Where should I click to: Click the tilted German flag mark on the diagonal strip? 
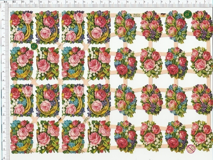coord(60,120)
